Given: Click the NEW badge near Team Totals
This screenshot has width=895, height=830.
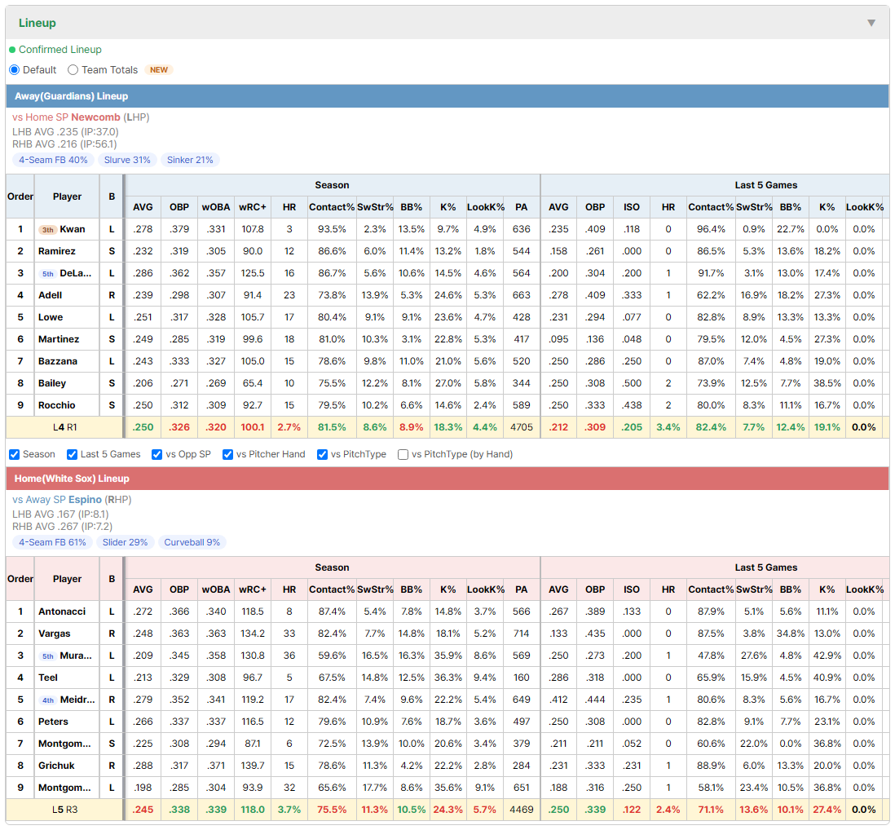Looking at the screenshot, I should 159,69.
